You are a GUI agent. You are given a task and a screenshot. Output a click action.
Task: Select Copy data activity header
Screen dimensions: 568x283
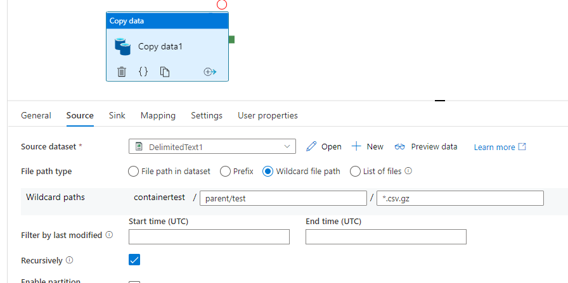[167, 21]
